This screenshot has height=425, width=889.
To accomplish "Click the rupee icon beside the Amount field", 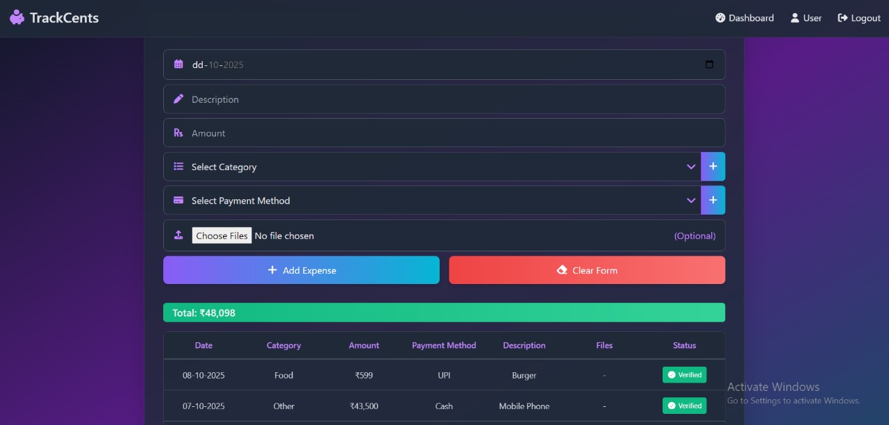I will (178, 133).
